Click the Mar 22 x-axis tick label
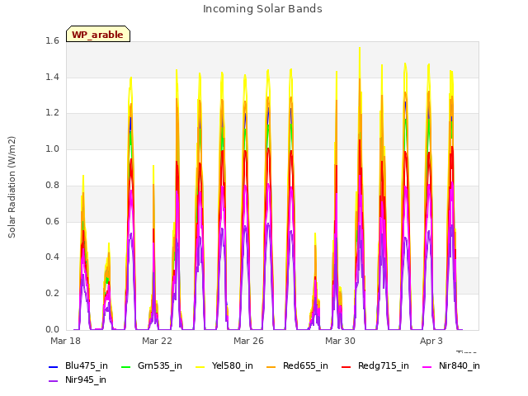This screenshot has width=528, height=396. point(157,341)
